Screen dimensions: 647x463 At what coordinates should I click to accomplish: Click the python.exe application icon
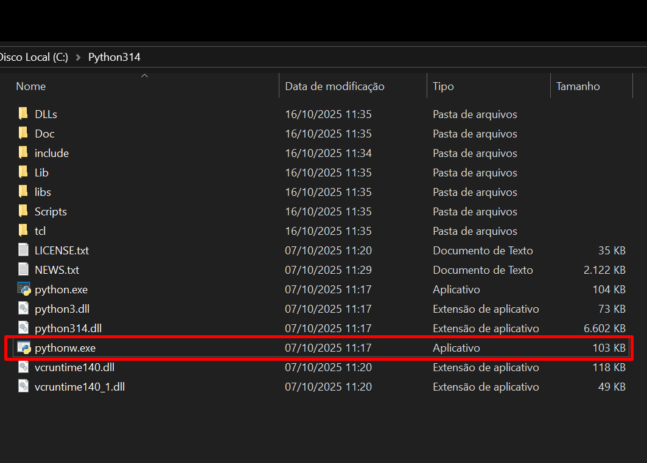24,289
